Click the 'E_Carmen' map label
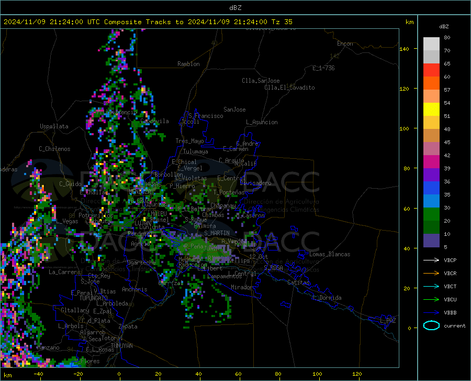 (x=235, y=149)
